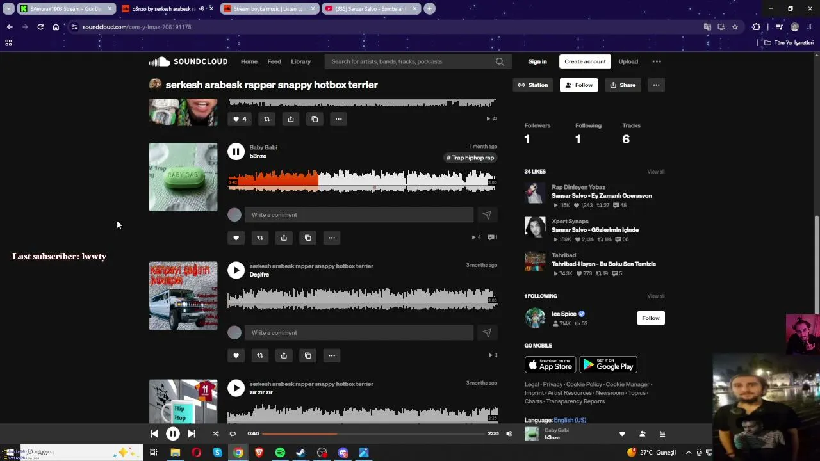This screenshot has height=461, width=820.
Task: Open the Library page
Action: 300,61
